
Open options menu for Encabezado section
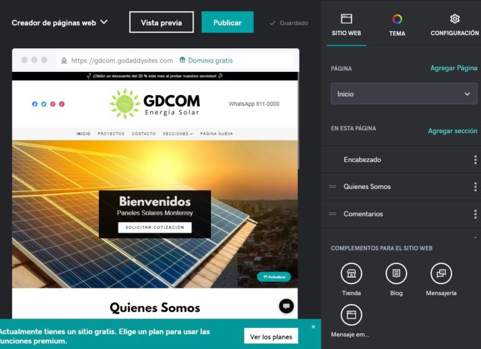pos(475,159)
